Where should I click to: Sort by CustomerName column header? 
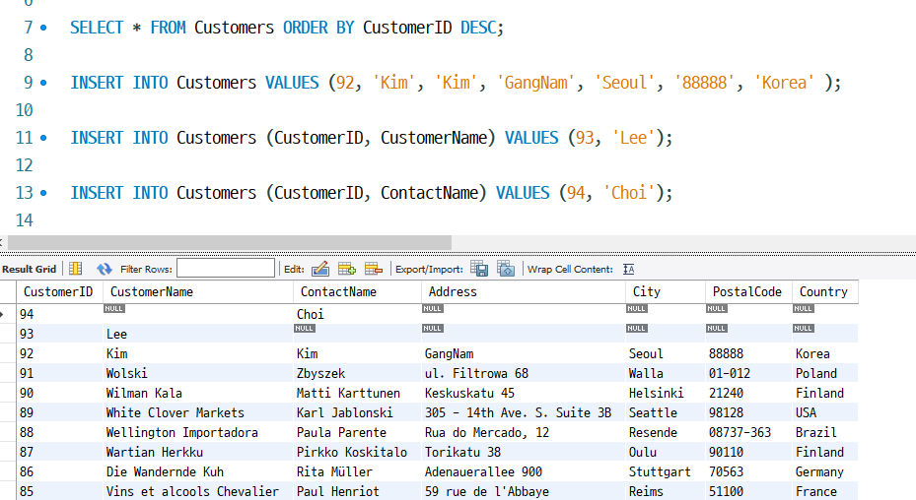(x=197, y=291)
